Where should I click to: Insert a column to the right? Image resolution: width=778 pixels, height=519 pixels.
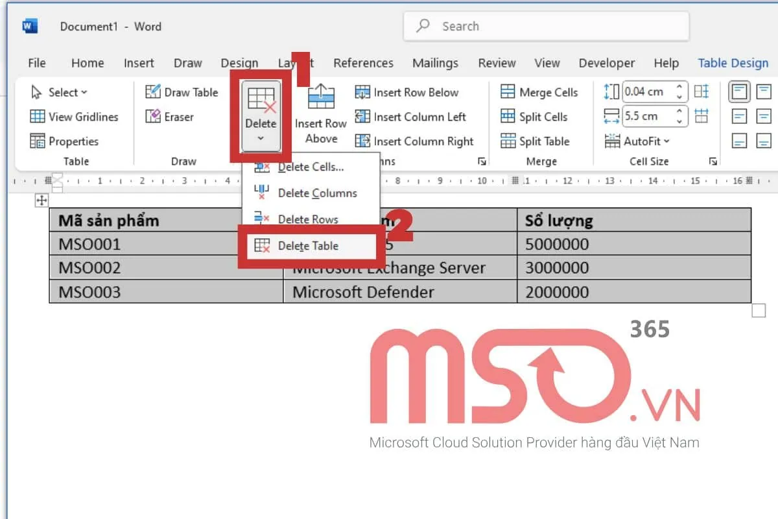[x=415, y=141]
